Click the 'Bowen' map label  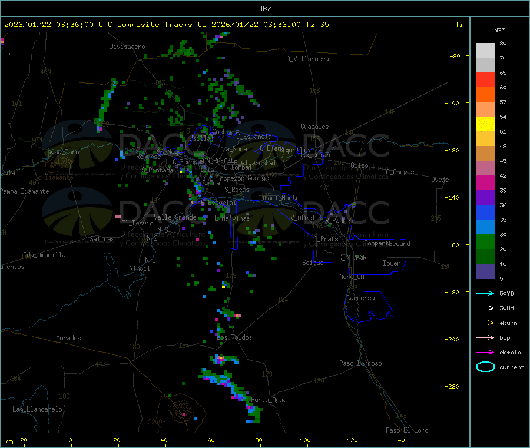(x=392, y=264)
